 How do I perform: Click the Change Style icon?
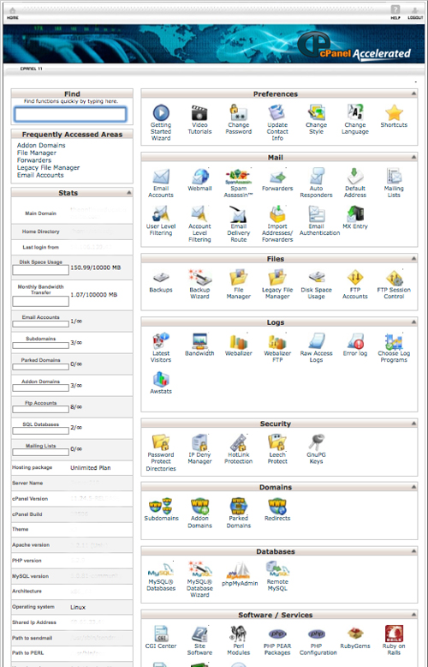tap(317, 113)
